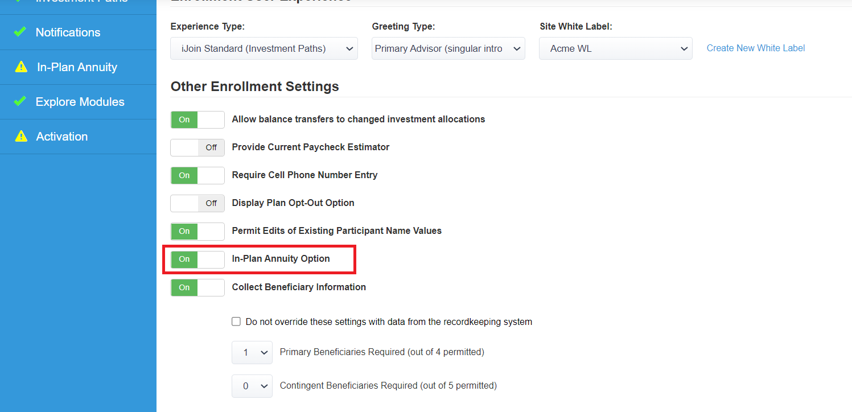The height and width of the screenshot is (412, 852).
Task: Toggle Collect Beneficiary Information switch
Action: tap(197, 287)
